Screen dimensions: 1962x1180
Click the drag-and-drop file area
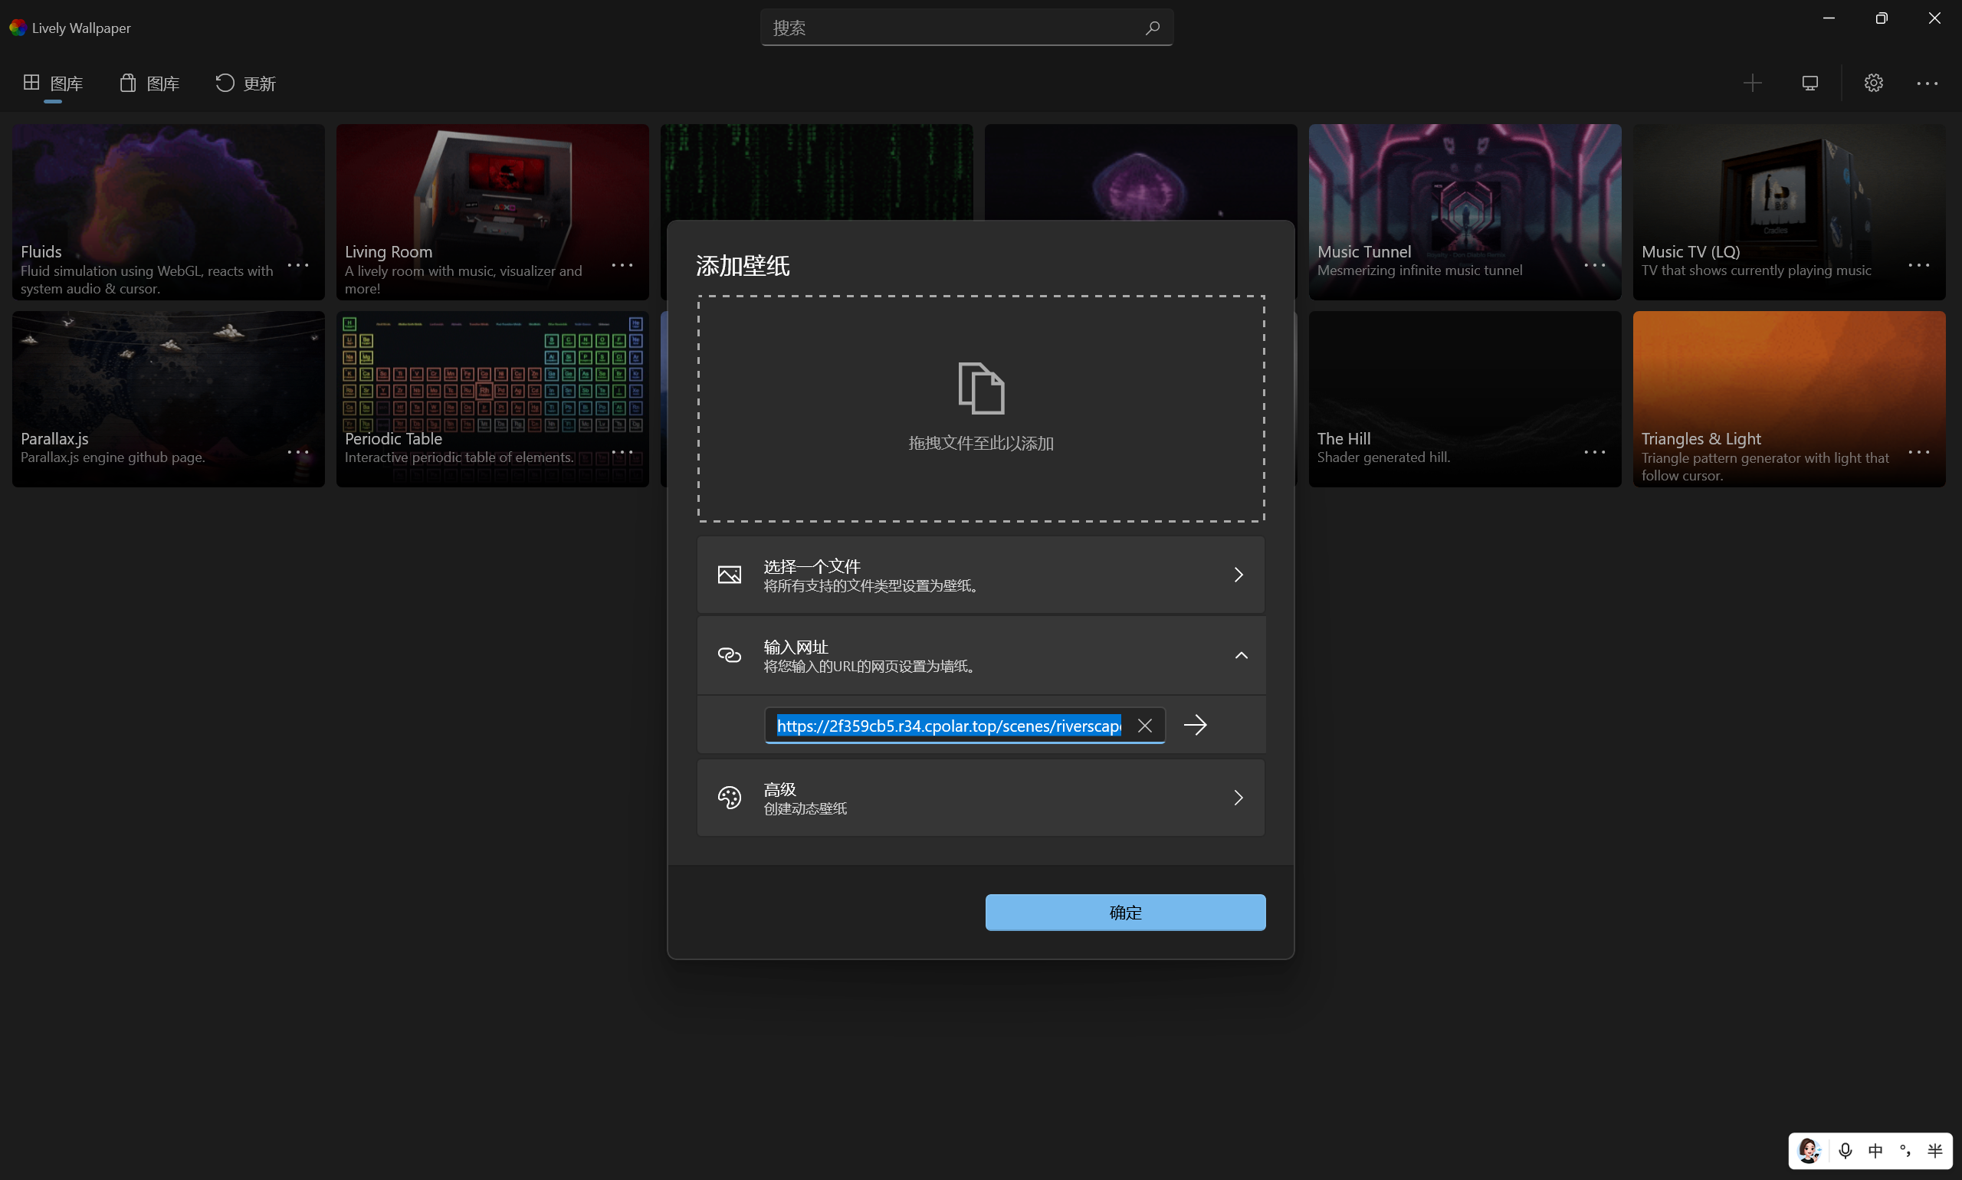coord(980,408)
